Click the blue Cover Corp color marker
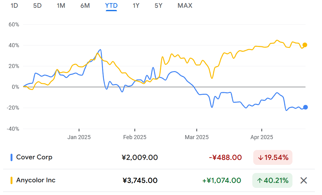The height and width of the screenshot is (195, 322). point(12,157)
